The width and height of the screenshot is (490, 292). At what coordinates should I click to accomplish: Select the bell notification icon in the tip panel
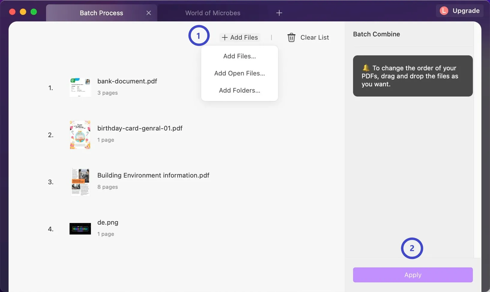click(x=366, y=68)
